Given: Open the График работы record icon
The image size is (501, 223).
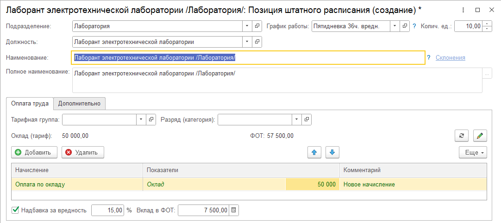Looking at the screenshot, I should click(x=405, y=26).
